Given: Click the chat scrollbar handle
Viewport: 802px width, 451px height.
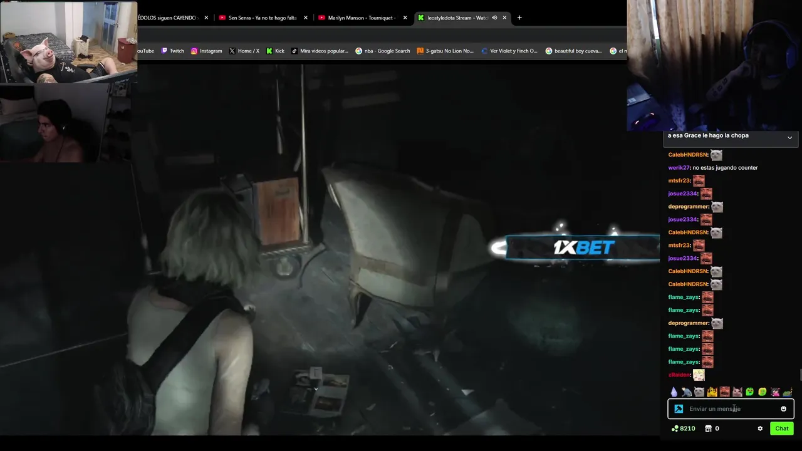Looking at the screenshot, I should coord(800,375).
